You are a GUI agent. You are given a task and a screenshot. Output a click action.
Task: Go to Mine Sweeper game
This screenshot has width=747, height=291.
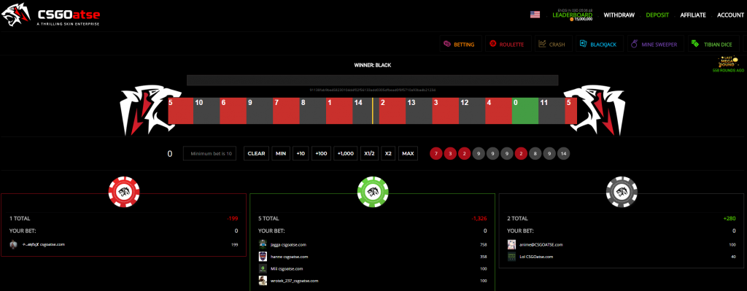point(656,44)
